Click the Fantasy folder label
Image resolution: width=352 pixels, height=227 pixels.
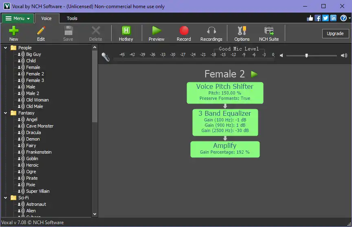pyautogui.click(x=26, y=113)
